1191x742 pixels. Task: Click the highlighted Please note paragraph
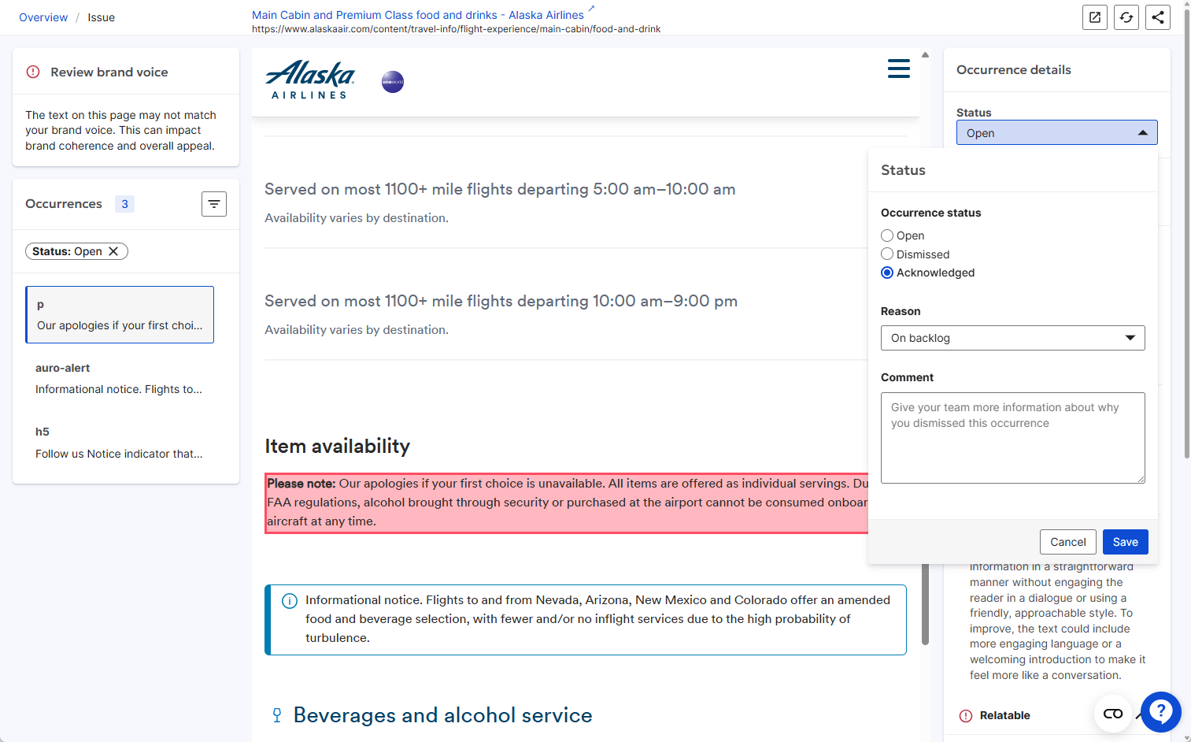point(567,503)
